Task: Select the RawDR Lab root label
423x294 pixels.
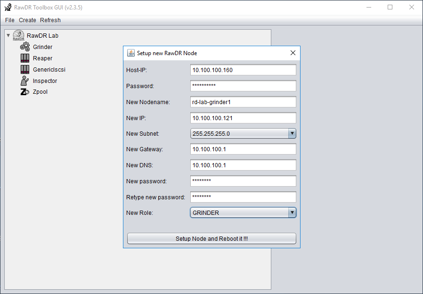Action: coord(42,36)
